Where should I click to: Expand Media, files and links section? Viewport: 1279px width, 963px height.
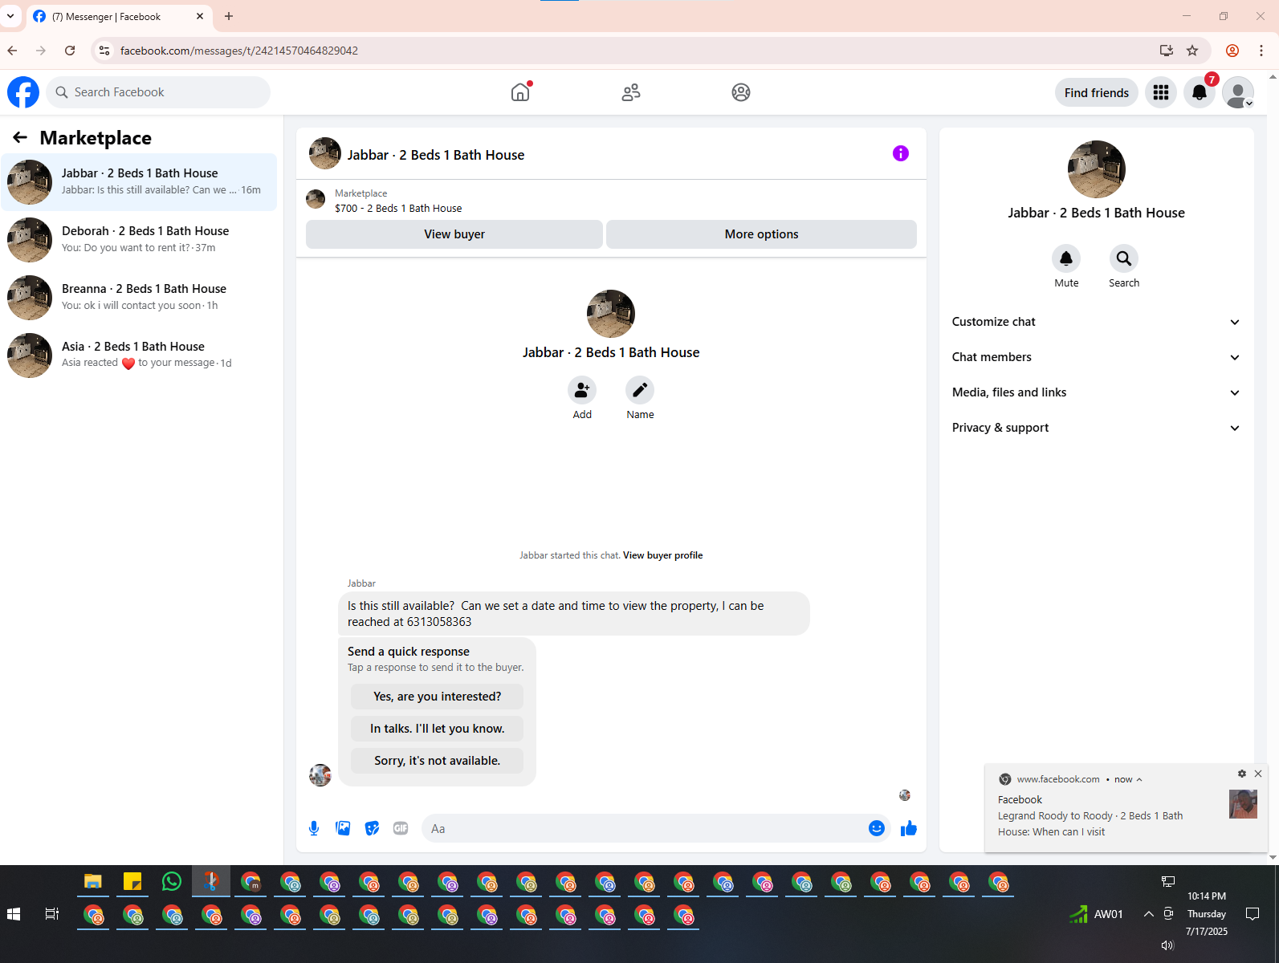(x=1096, y=392)
